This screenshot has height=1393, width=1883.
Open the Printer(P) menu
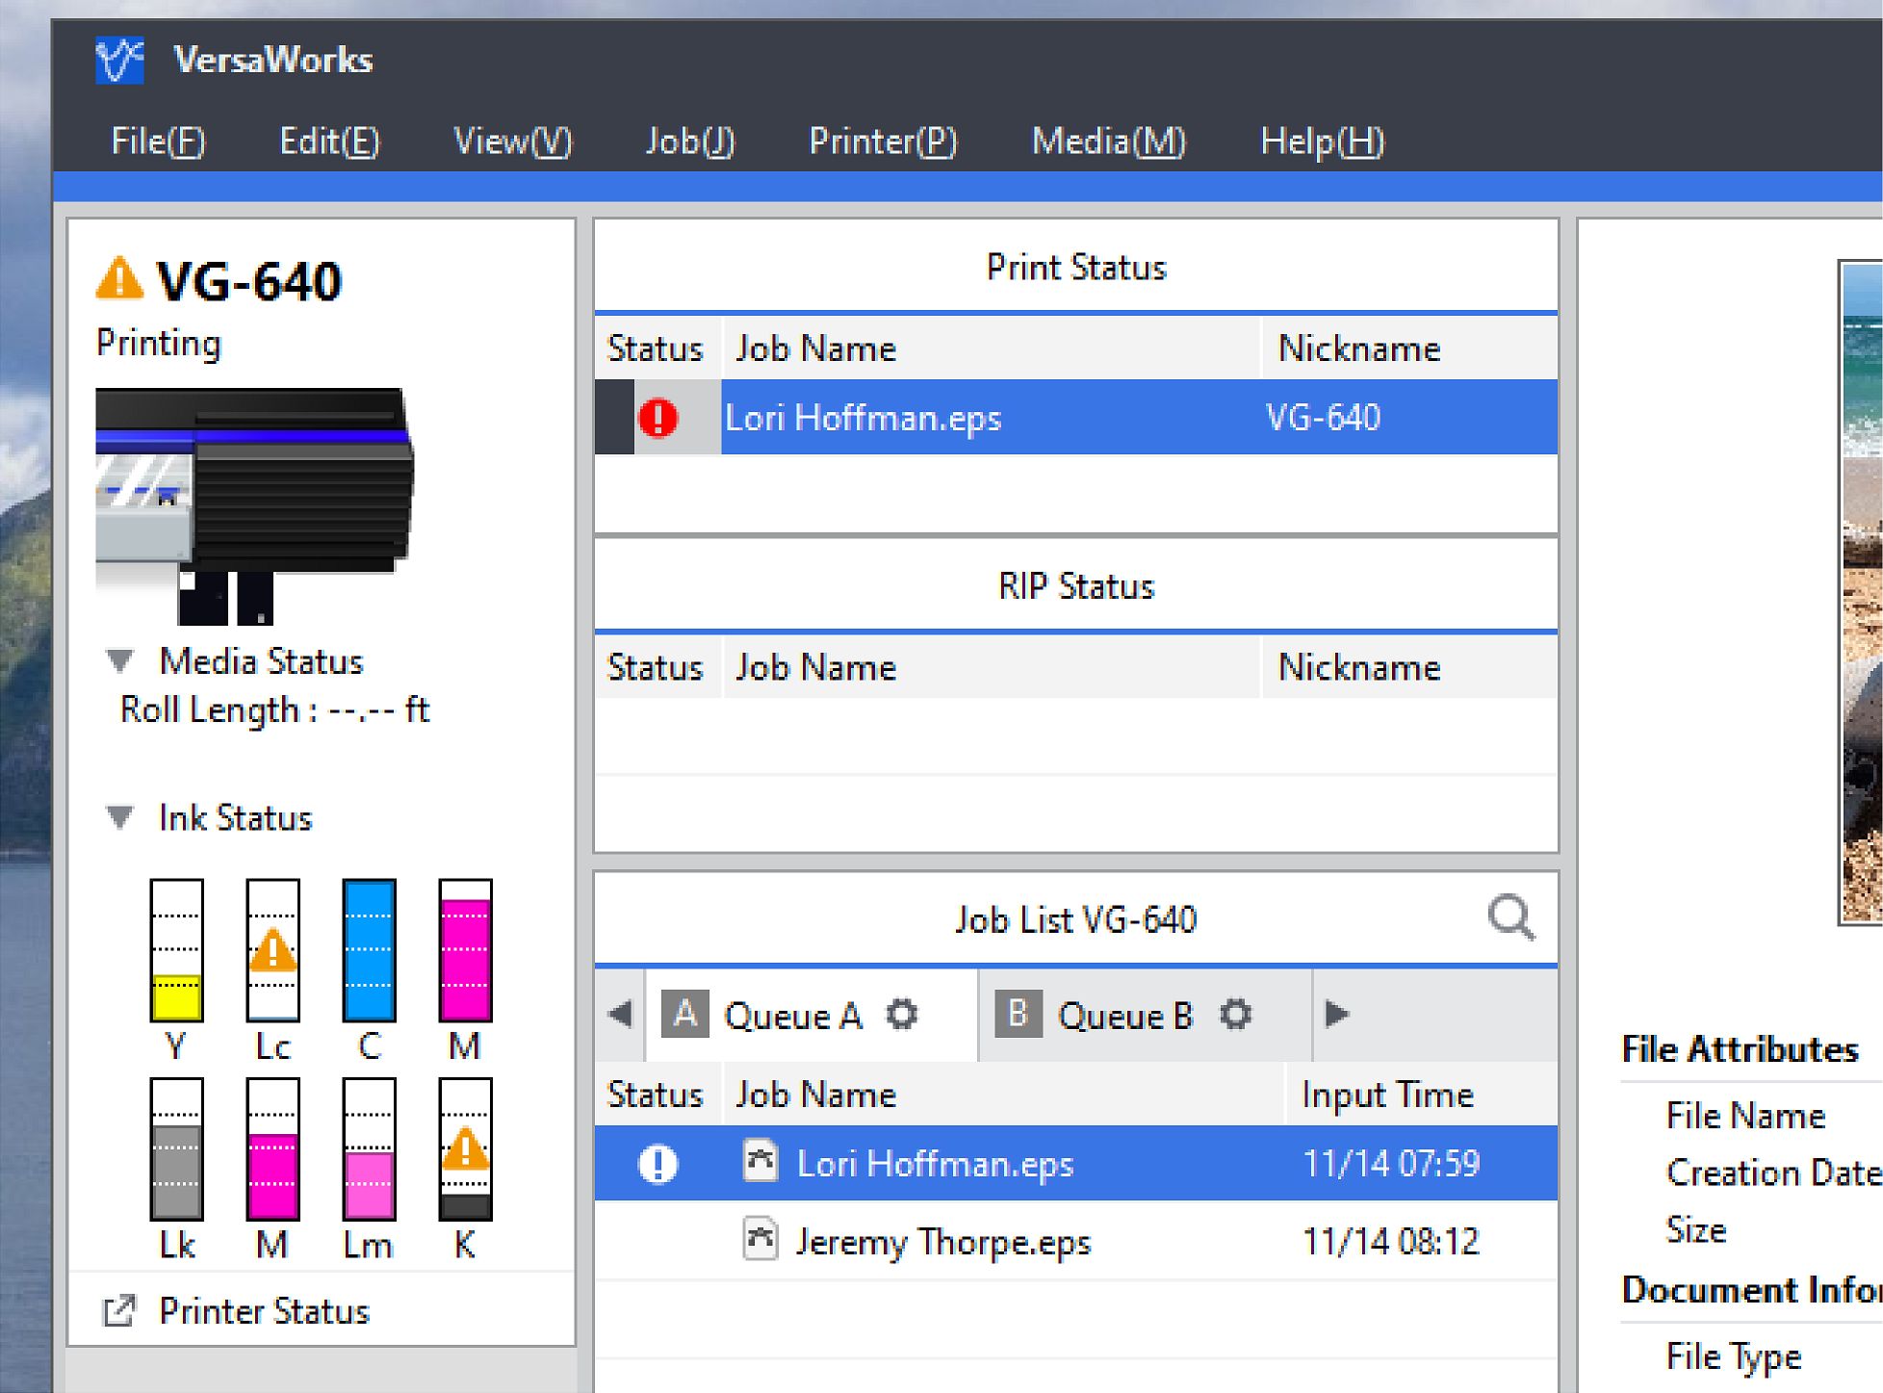point(883,142)
